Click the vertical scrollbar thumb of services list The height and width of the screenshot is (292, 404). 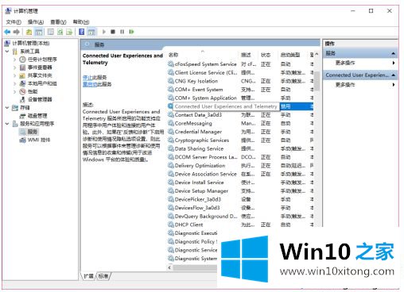[317, 81]
